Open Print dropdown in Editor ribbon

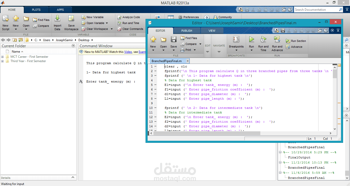(195, 50)
